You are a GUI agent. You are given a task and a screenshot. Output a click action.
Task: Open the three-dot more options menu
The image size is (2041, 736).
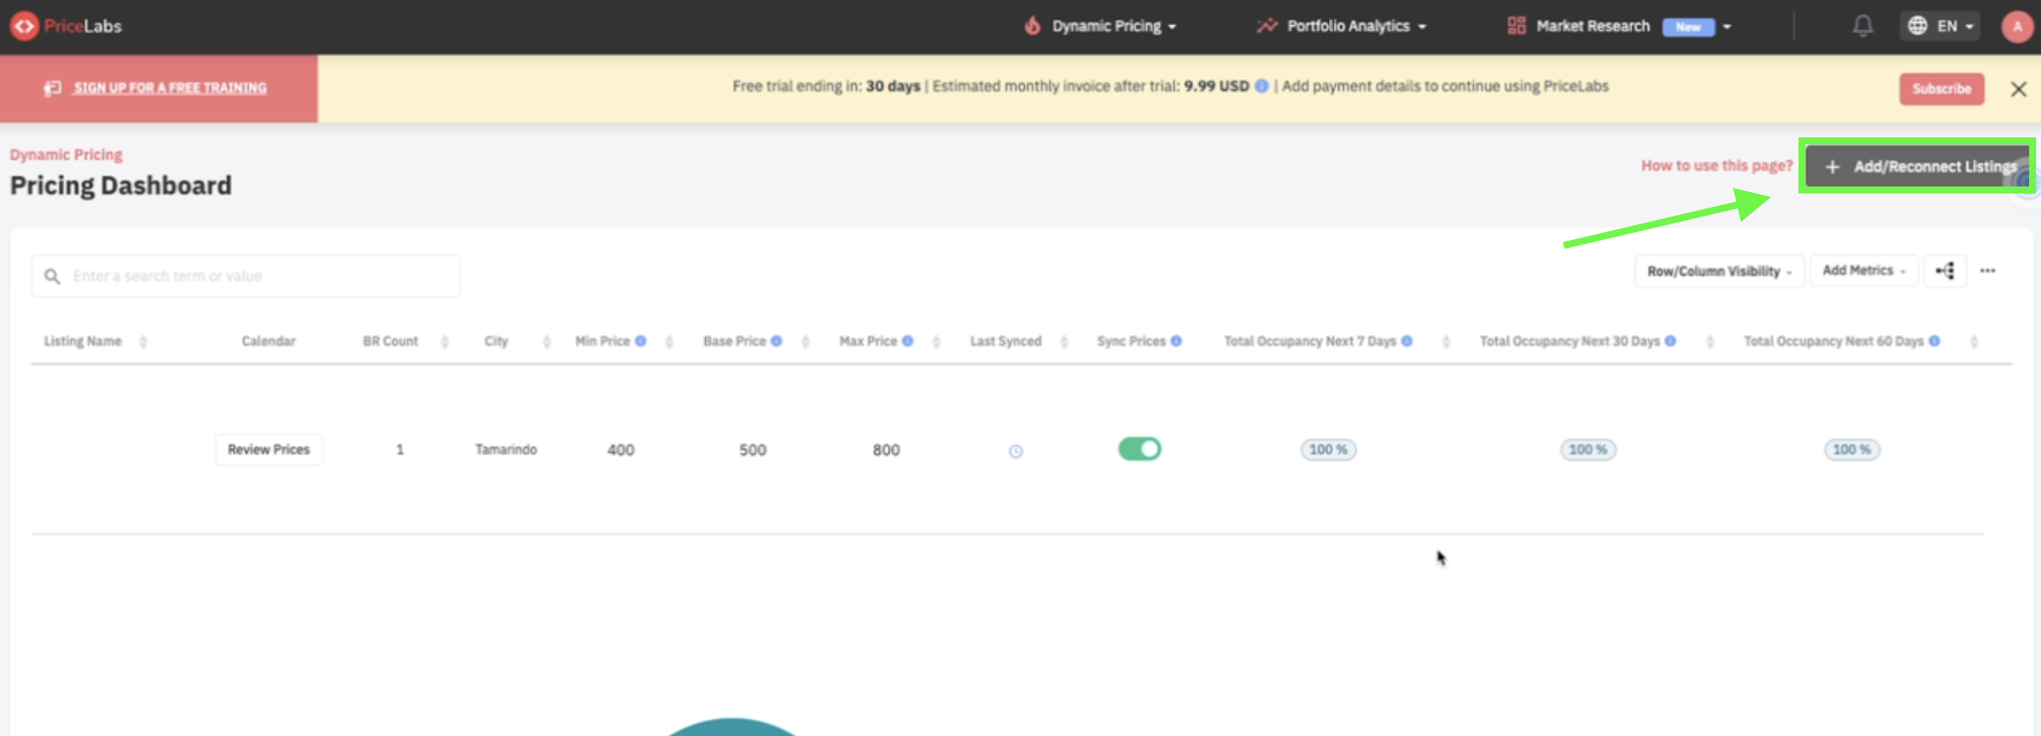[1987, 271]
